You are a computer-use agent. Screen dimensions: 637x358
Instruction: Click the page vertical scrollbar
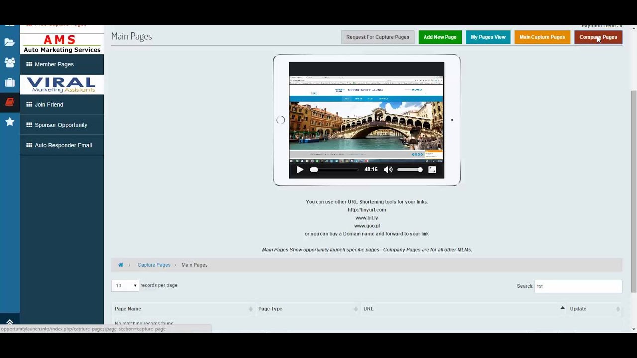633,191
